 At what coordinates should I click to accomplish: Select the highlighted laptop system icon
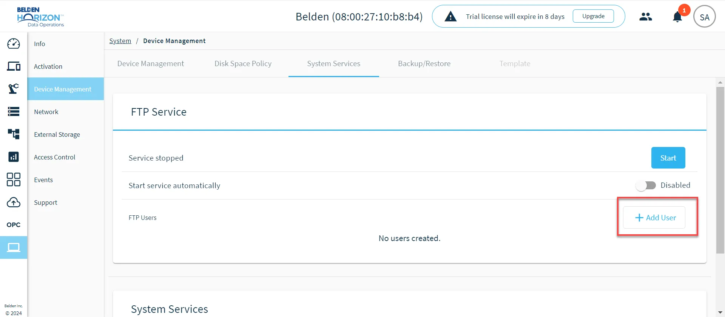[x=14, y=247]
